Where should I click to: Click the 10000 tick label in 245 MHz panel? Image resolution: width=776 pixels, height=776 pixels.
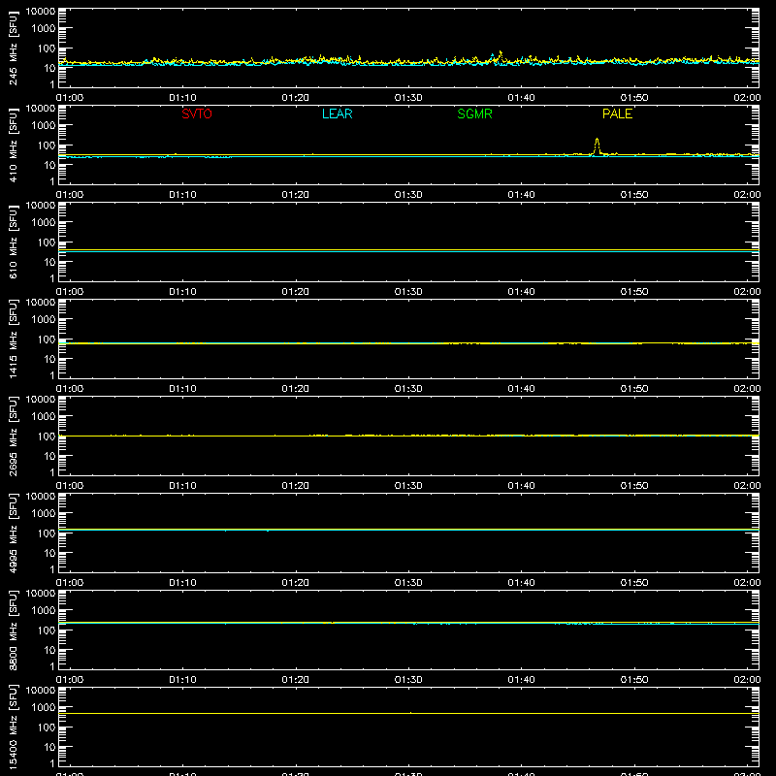[41, 12]
